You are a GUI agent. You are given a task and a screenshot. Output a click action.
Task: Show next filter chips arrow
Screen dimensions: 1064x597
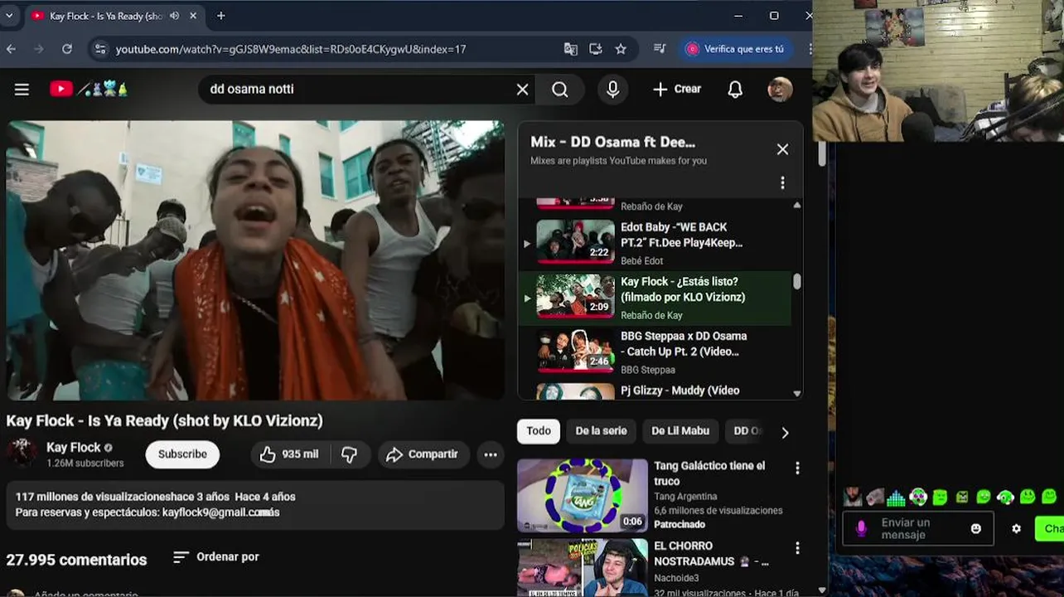tap(785, 432)
